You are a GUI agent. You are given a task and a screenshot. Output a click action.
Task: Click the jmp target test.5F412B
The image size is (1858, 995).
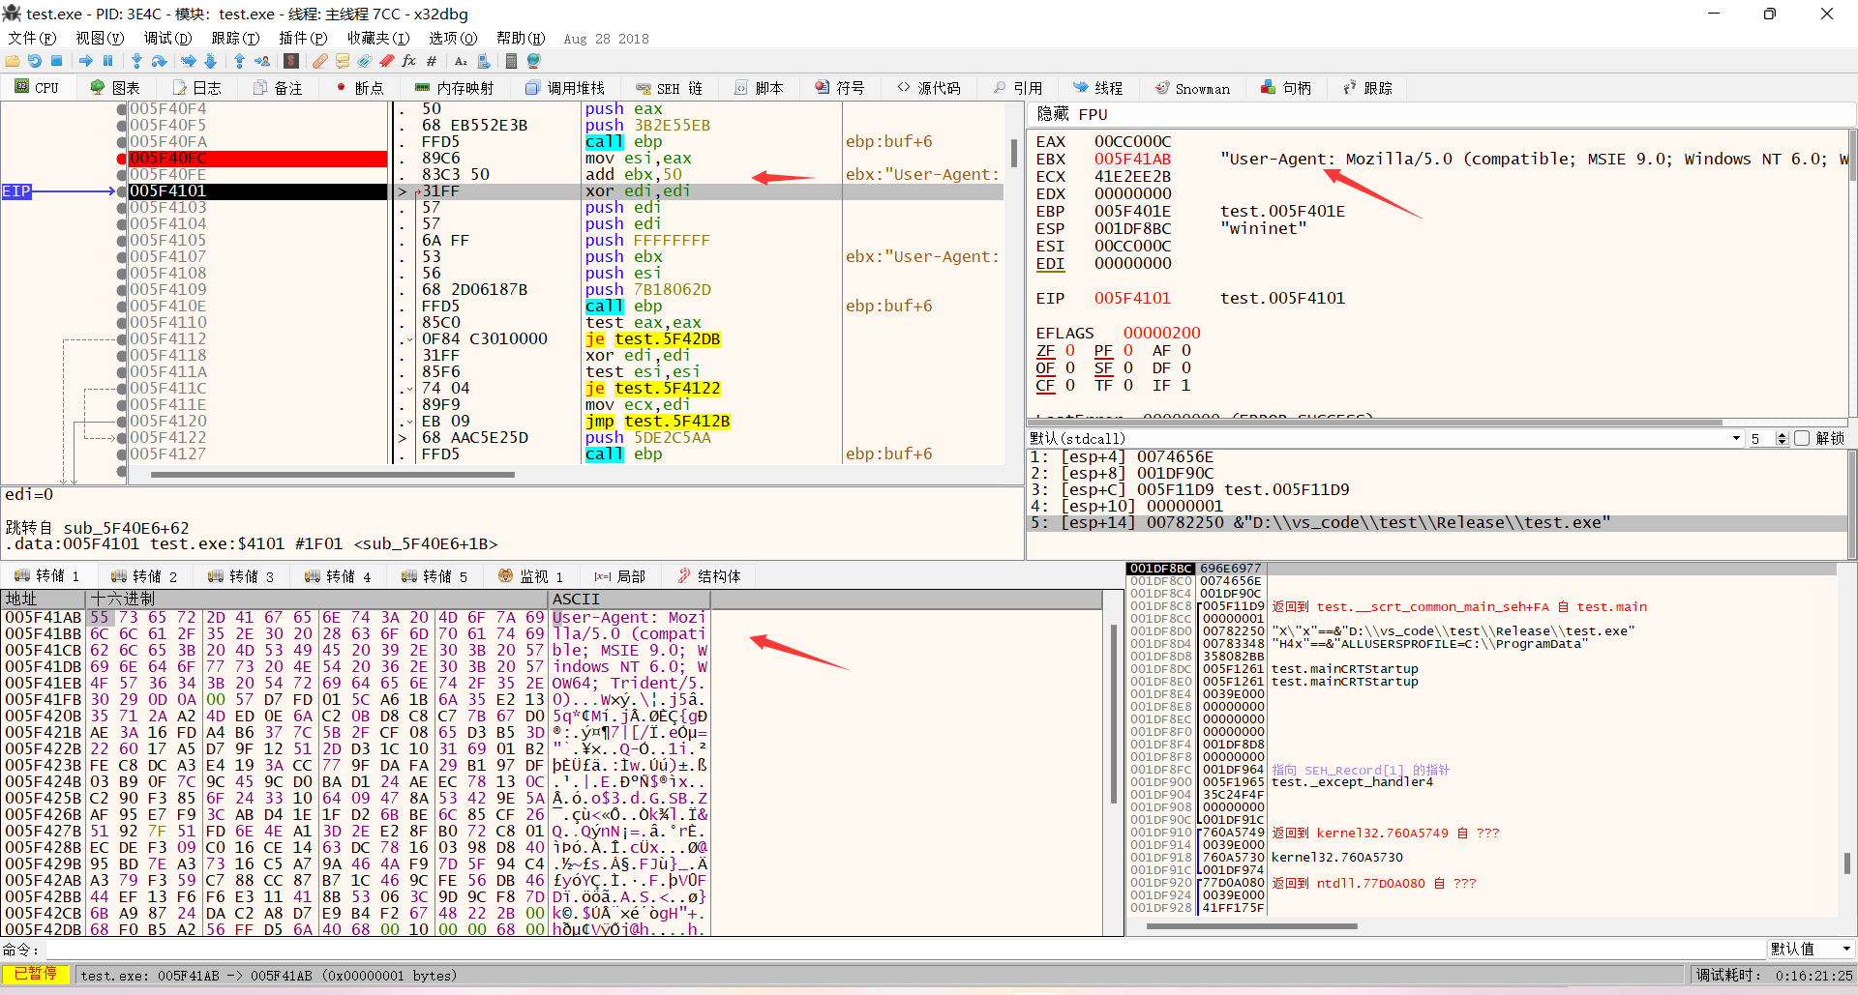676,422
